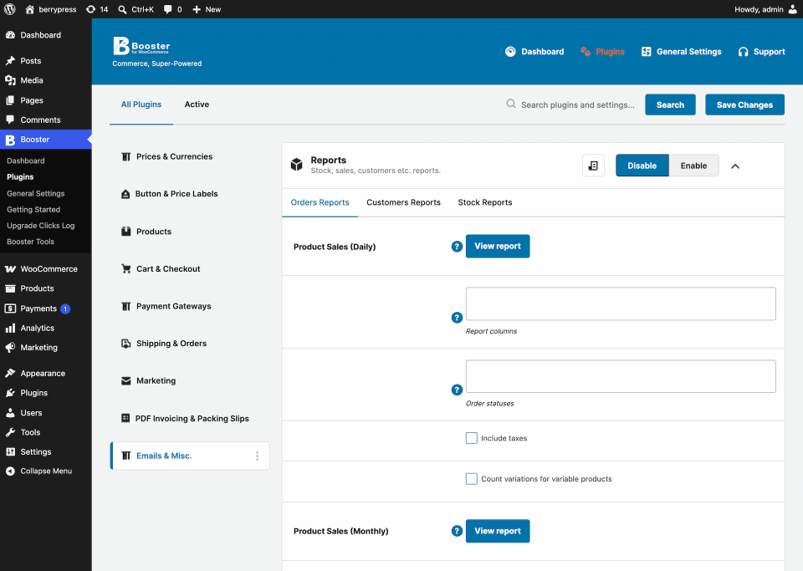Open the Active plugins tab
803x571 pixels.
pyautogui.click(x=197, y=105)
